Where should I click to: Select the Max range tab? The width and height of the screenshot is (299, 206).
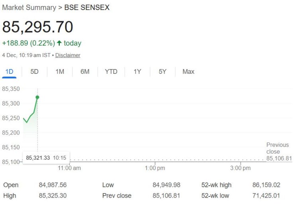pos(188,71)
